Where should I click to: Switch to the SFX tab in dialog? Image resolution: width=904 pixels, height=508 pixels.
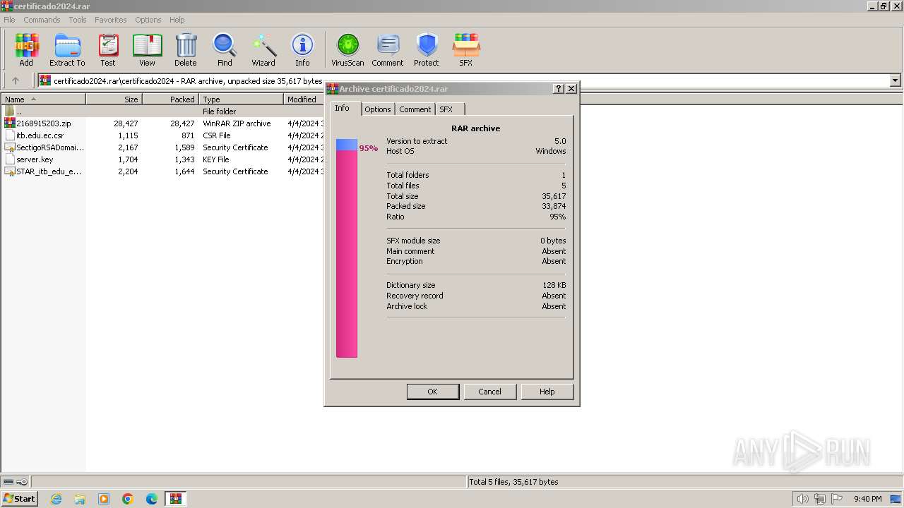tap(450, 109)
